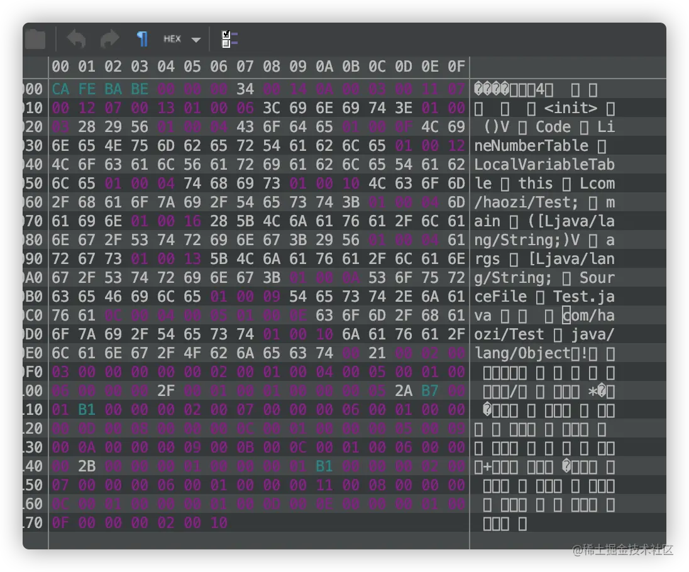Viewport: 689px width, 572px height.
Task: Select the 2B byte in row 140
Action: 87,466
